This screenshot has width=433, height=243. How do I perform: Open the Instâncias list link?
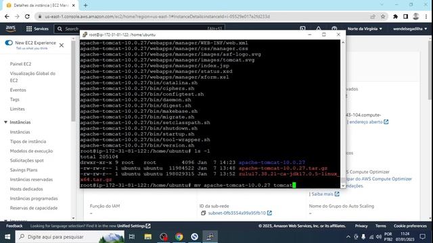20,132
